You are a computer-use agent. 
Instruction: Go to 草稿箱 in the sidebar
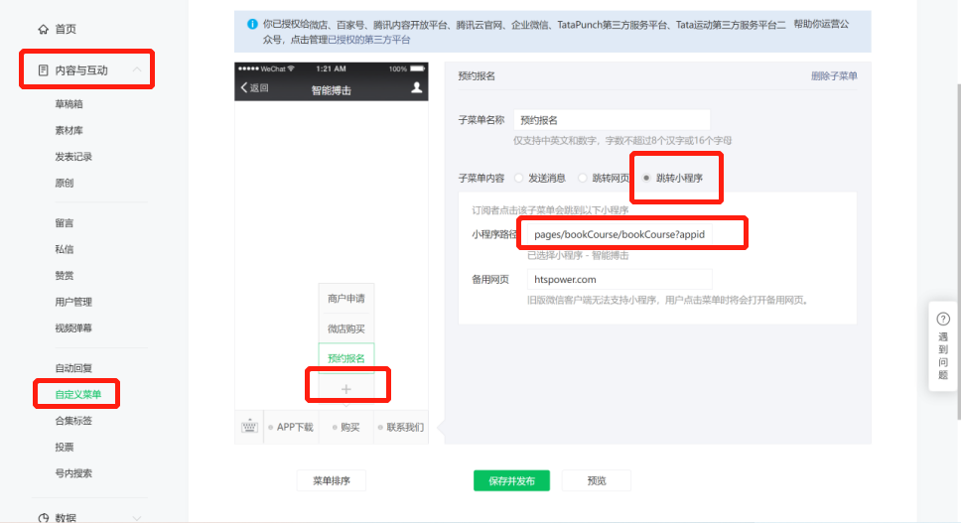[69, 103]
